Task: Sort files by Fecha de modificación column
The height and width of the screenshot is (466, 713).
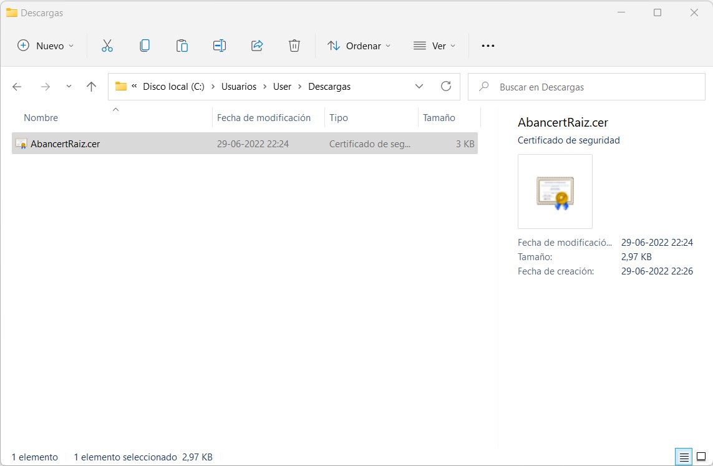Action: (263, 118)
